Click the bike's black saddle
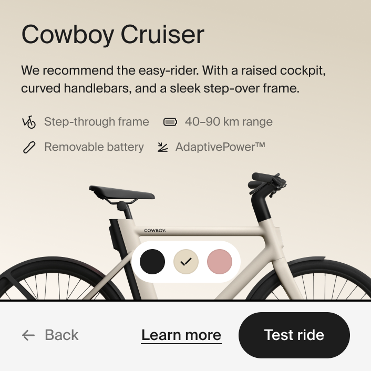This screenshot has width=371, height=371. coord(121,192)
